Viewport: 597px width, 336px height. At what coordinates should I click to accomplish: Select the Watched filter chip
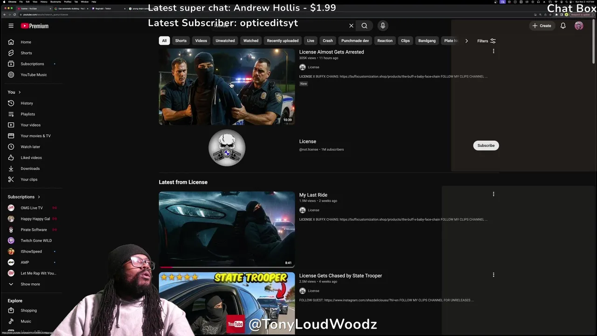250,41
